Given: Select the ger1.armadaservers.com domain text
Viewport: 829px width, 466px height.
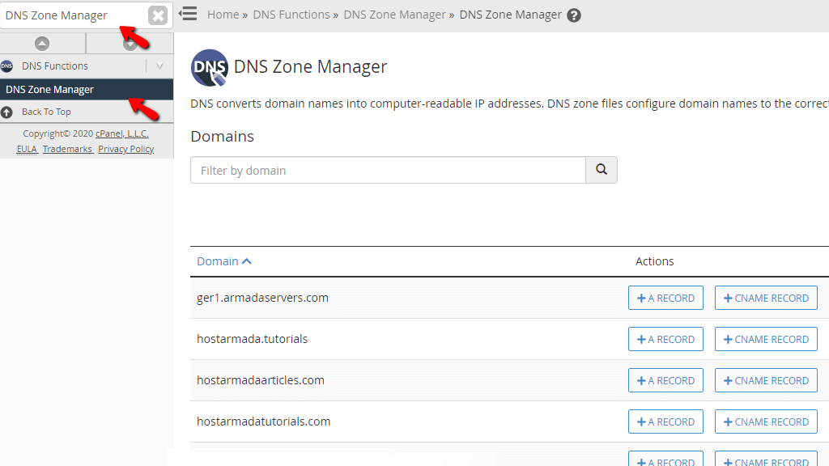Looking at the screenshot, I should (262, 298).
